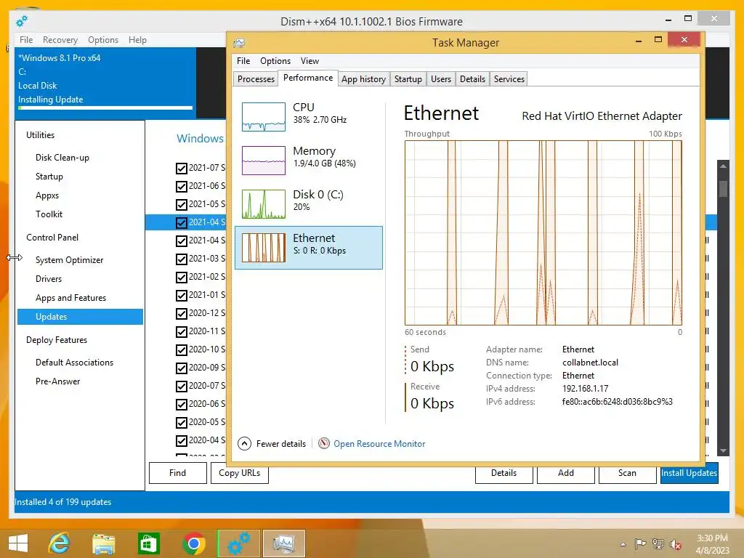Viewport: 744px width, 558px height.
Task: Switch to the App history tab
Action: 363,79
